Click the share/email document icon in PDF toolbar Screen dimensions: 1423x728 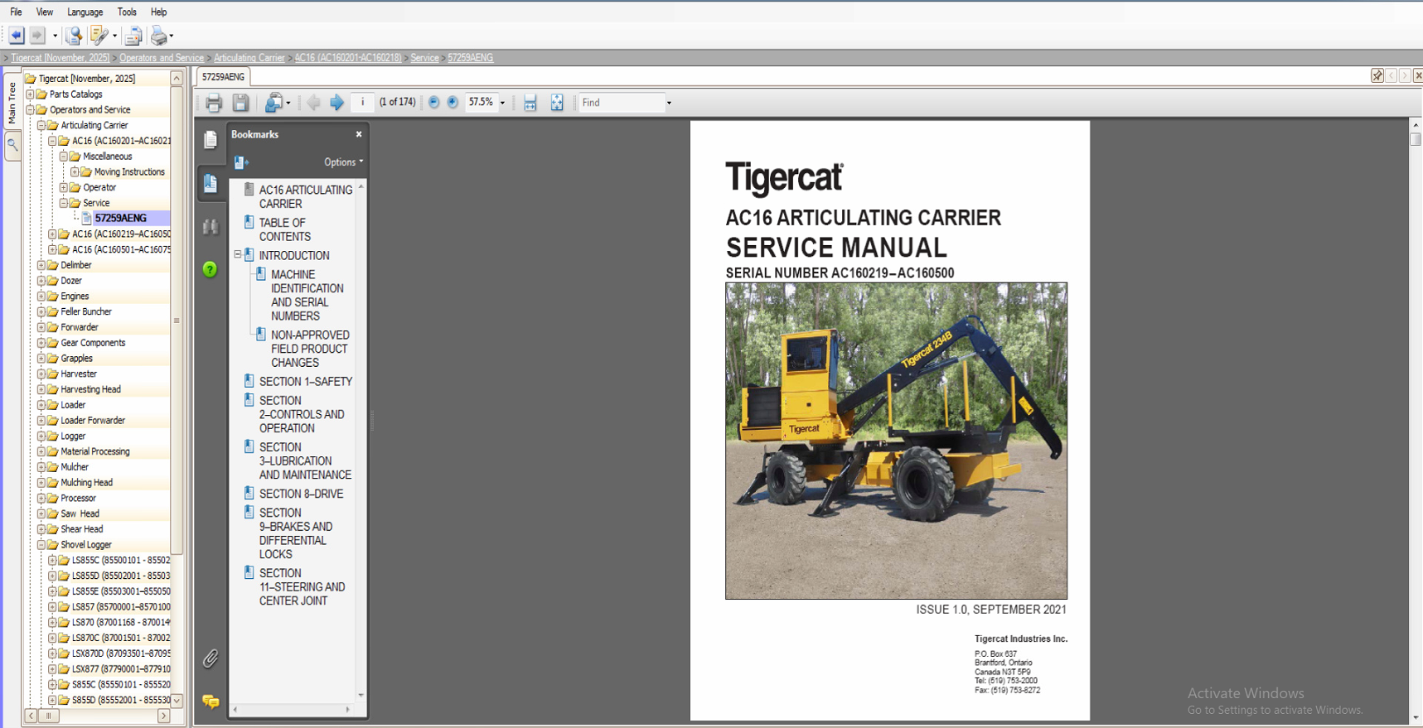[273, 103]
